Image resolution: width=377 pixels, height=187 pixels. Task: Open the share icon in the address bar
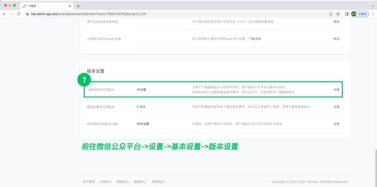[331, 14]
